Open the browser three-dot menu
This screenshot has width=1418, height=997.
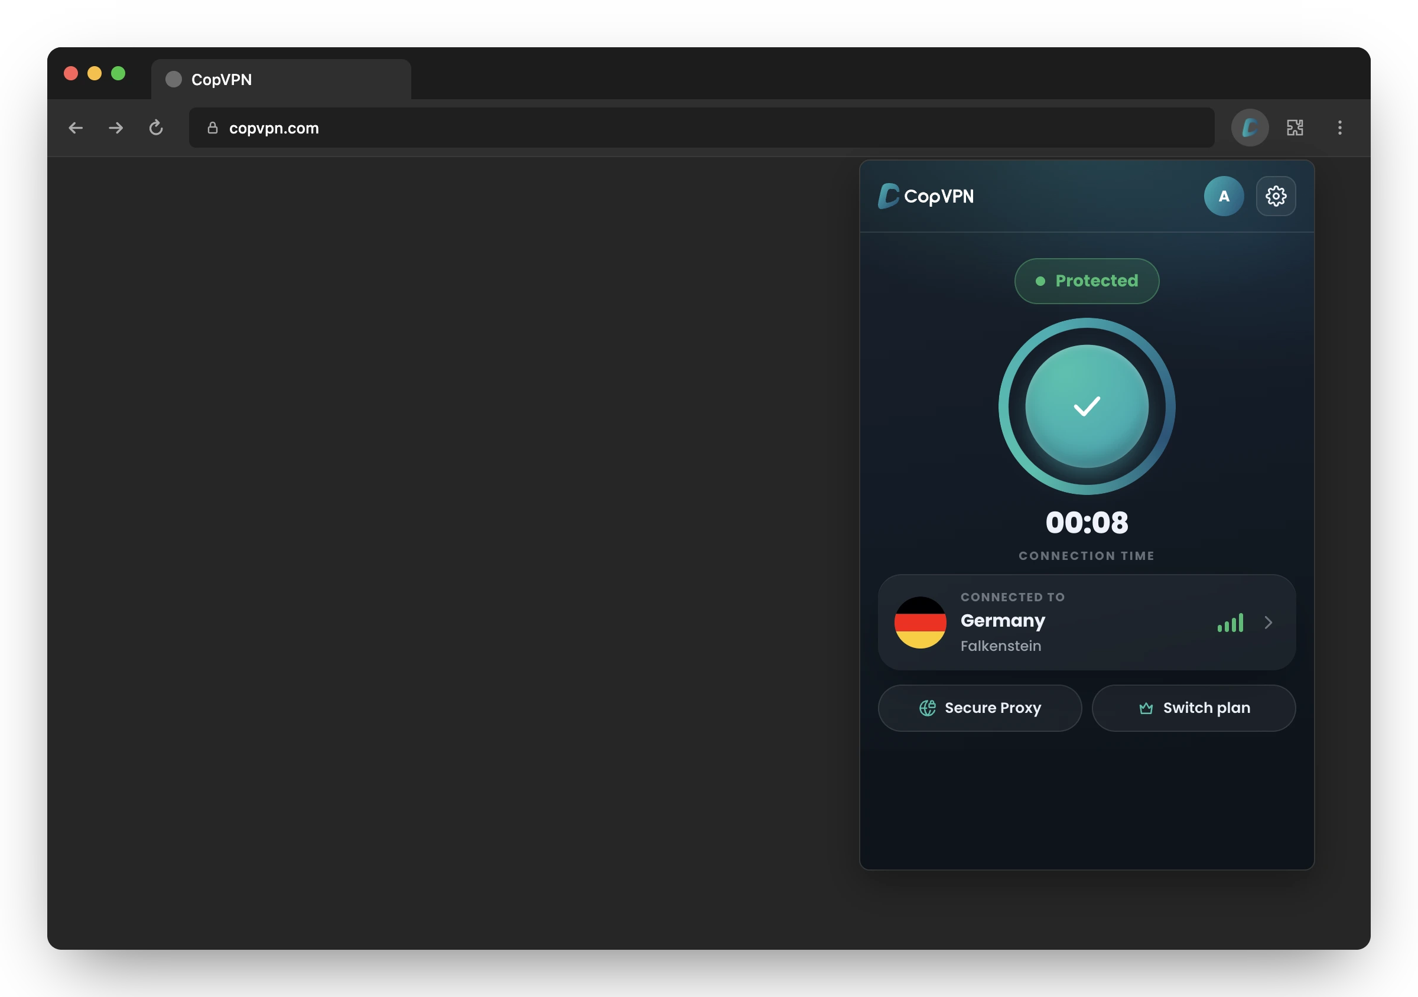click(x=1339, y=128)
